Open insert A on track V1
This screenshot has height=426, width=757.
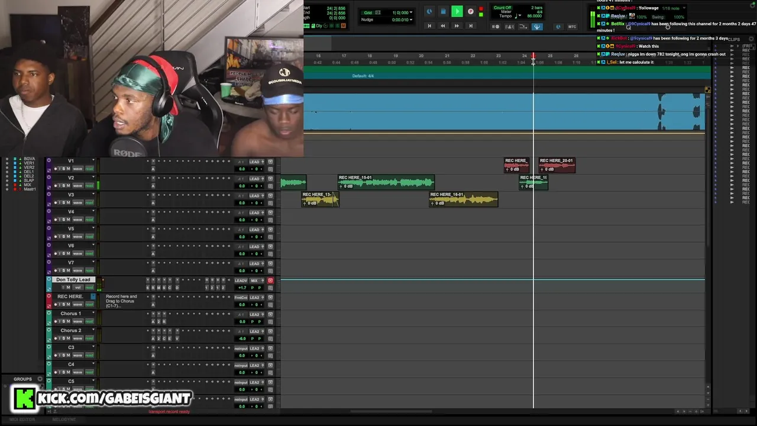tap(153, 169)
